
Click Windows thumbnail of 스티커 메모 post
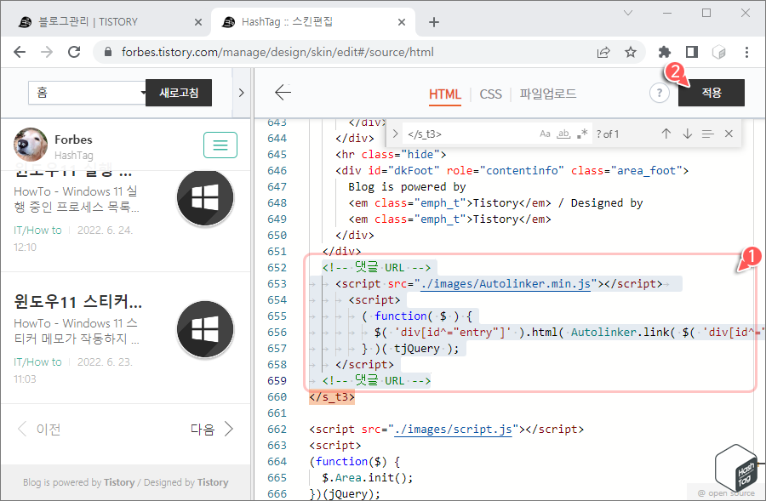(205, 329)
